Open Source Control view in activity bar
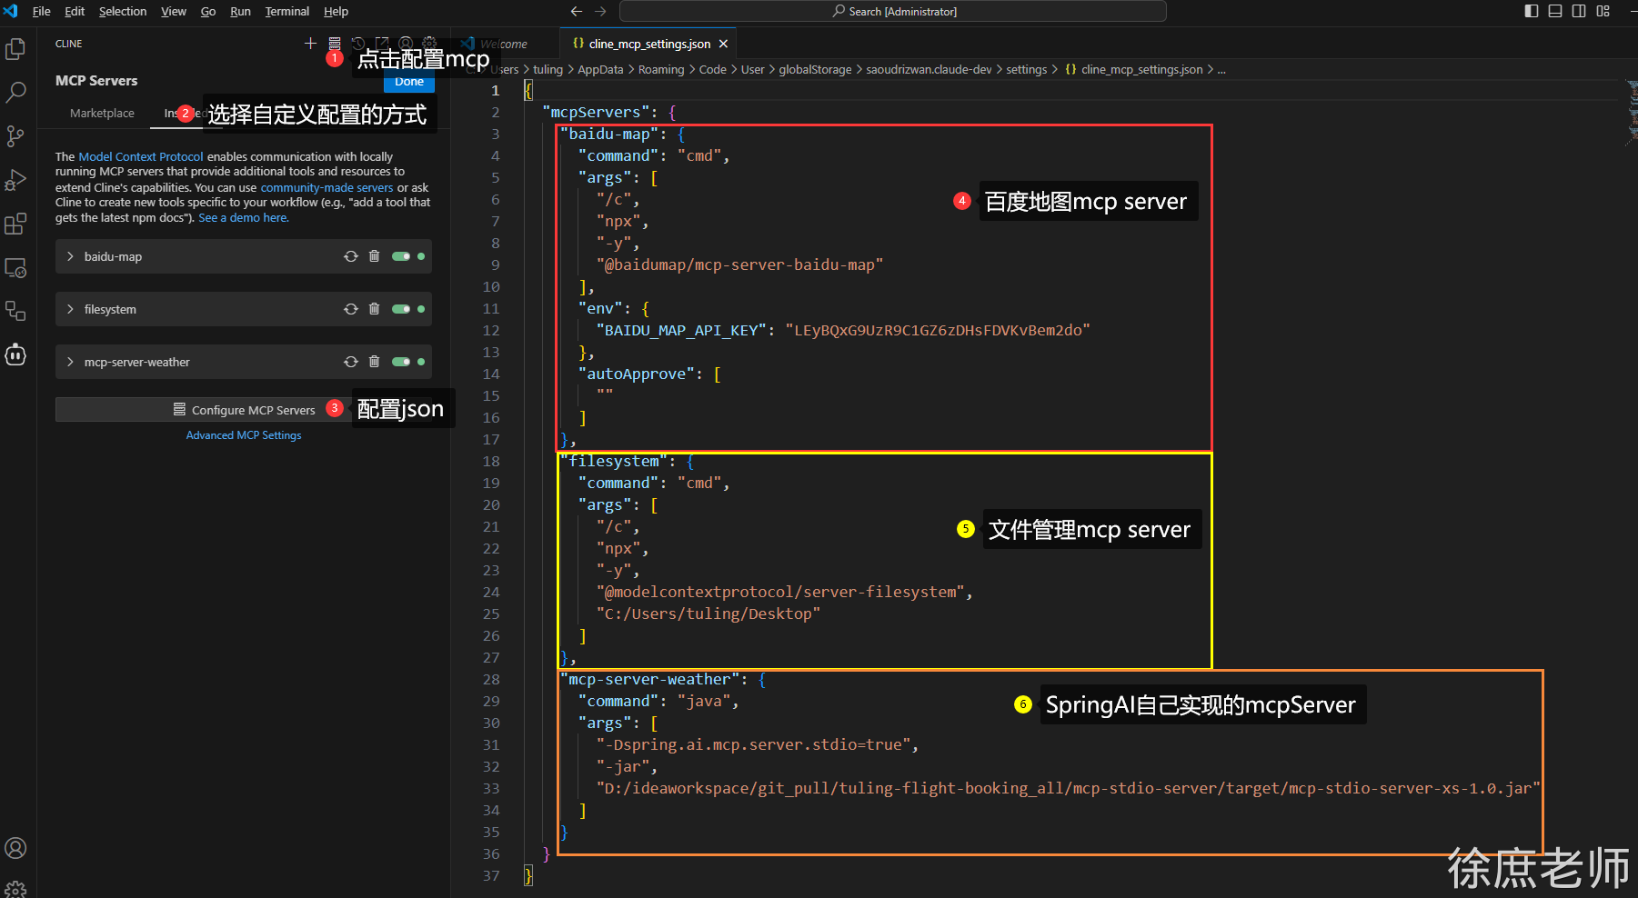Screen dimensions: 1638x898 click(x=15, y=136)
